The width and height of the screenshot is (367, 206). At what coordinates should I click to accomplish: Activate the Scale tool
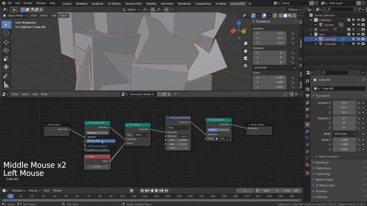[6, 58]
